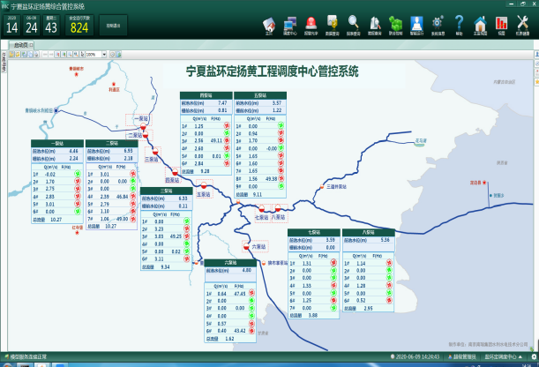This screenshot has width=539, height=367.
Task: Click the 五泵站 red marker on the map
Action: tap(204, 185)
